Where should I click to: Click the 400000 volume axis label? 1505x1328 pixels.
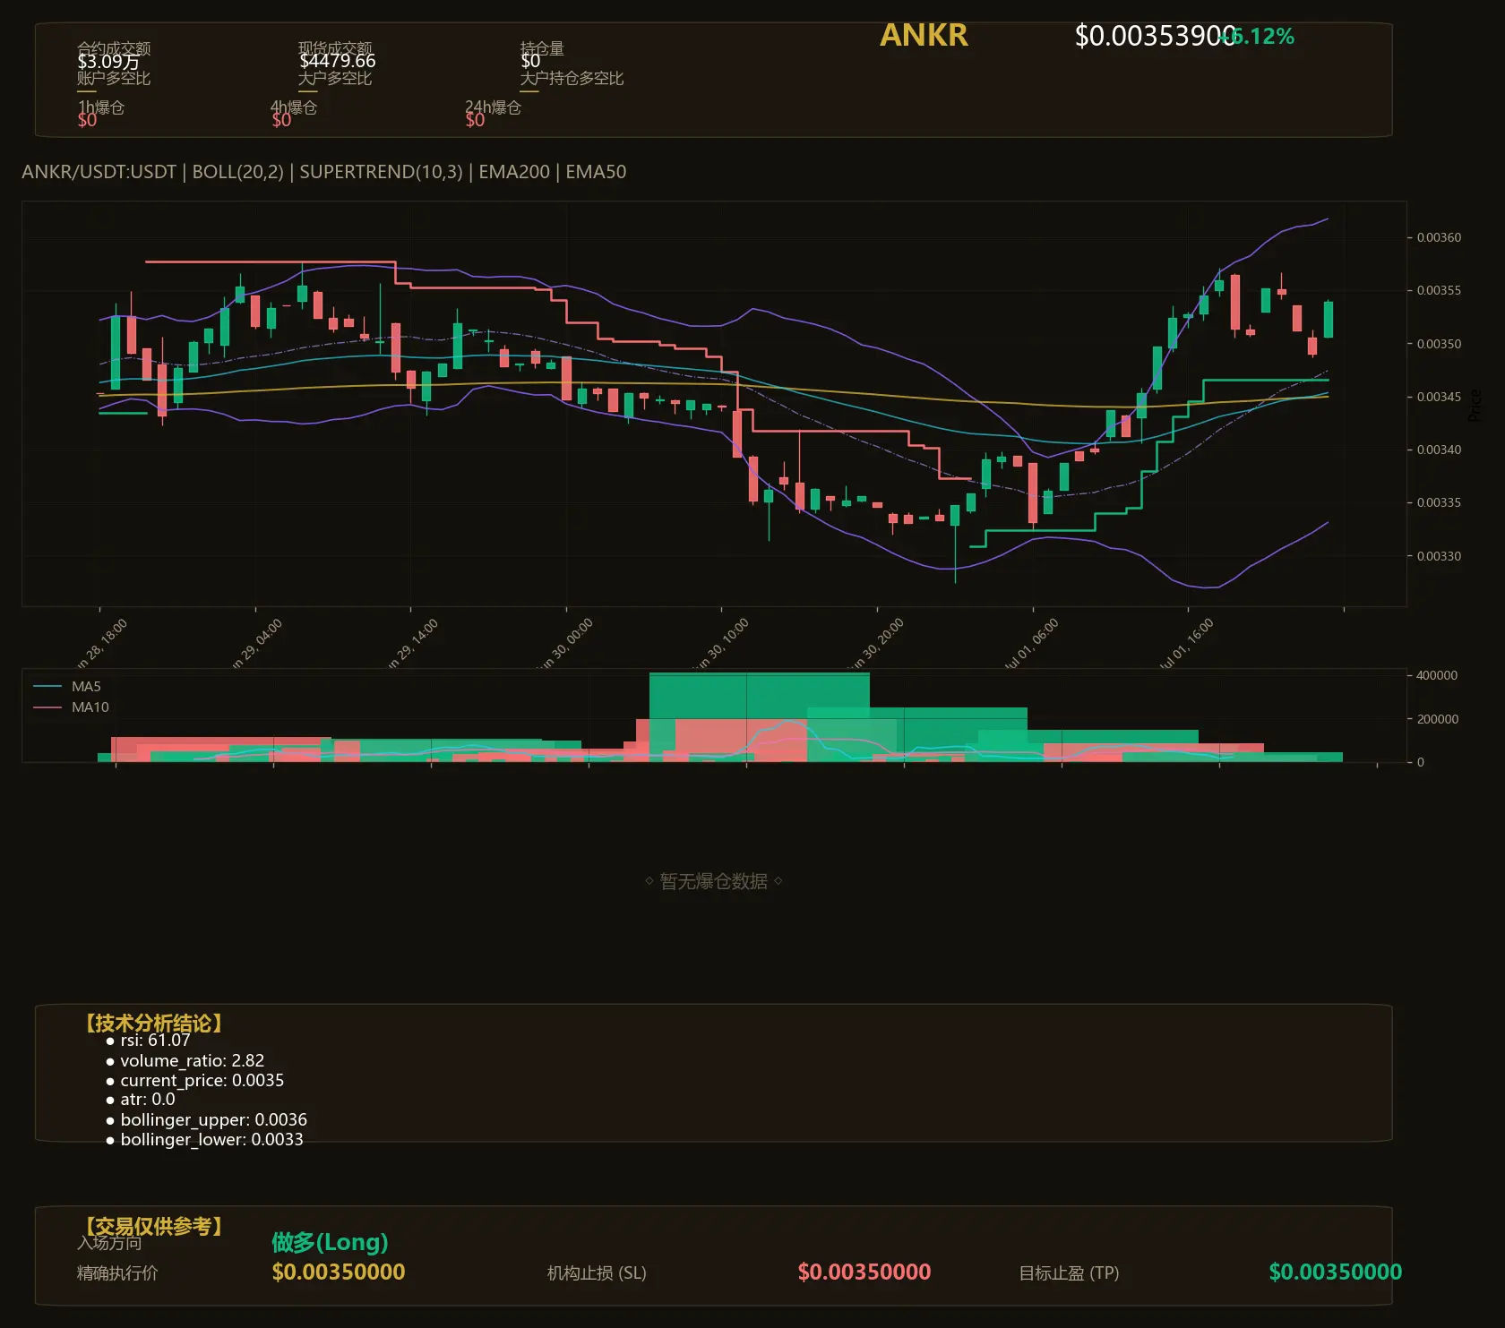click(1437, 675)
